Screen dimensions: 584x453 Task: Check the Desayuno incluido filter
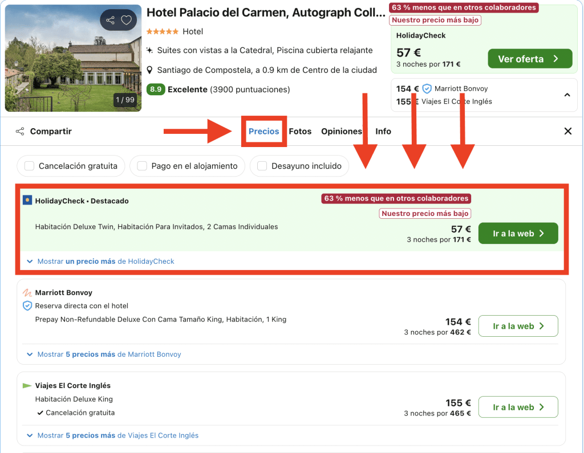(262, 166)
